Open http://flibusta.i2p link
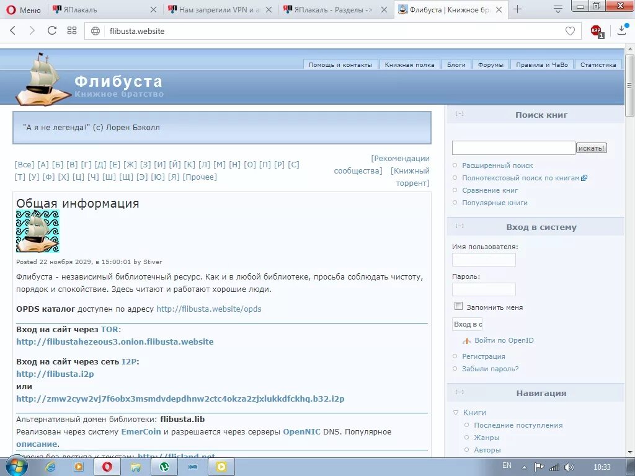635x476 pixels. point(55,374)
